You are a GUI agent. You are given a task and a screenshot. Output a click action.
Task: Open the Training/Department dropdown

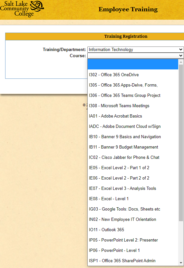point(136,50)
